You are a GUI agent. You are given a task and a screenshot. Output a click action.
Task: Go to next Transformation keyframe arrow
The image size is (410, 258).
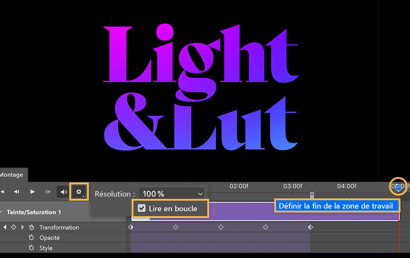22,227
